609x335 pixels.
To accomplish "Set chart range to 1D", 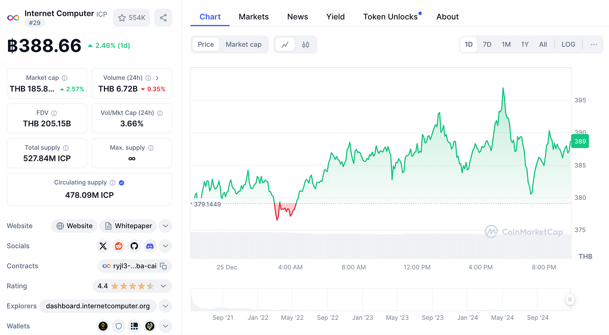I will tap(469, 44).
